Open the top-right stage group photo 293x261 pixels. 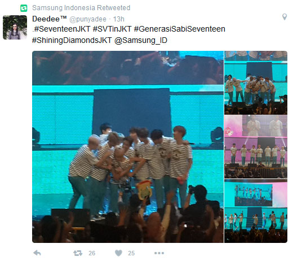(256, 82)
